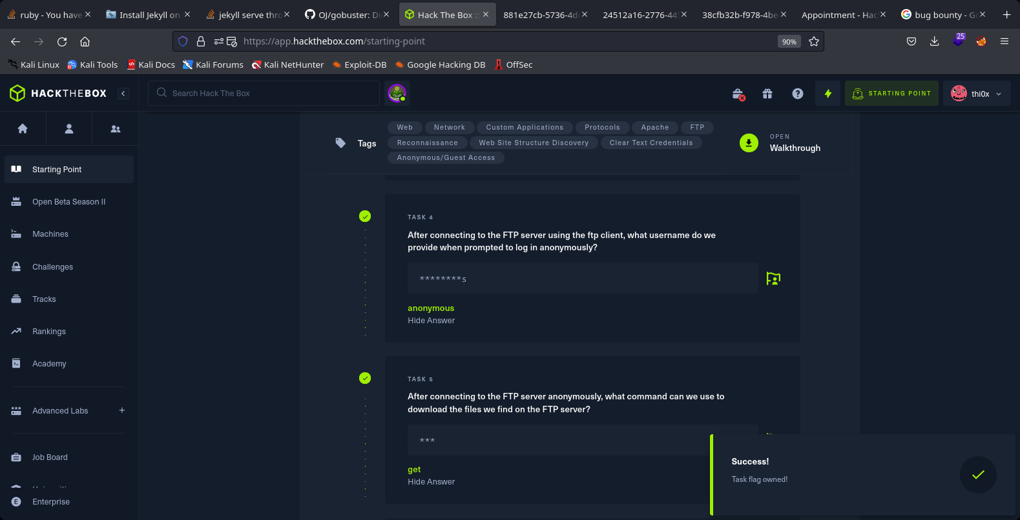Expand Advanced Labs with plus icon
The width and height of the screenshot is (1020, 520).
pyautogui.click(x=122, y=410)
